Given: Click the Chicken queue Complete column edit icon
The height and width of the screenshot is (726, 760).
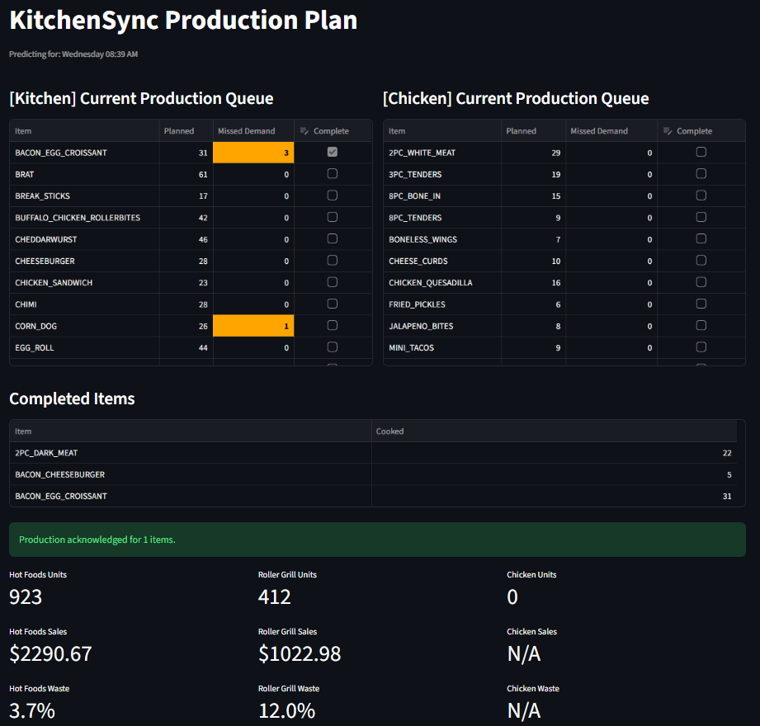Looking at the screenshot, I should (x=668, y=131).
